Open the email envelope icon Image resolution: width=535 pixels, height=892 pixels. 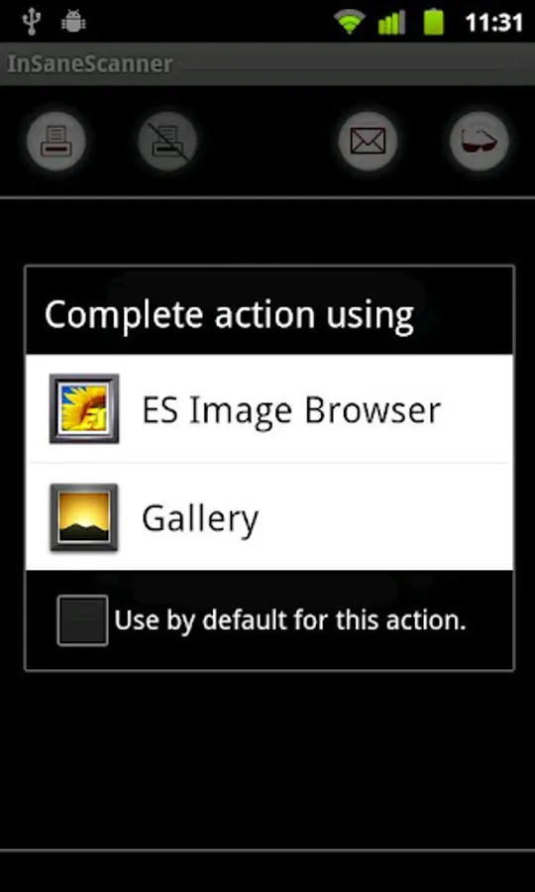tap(368, 141)
